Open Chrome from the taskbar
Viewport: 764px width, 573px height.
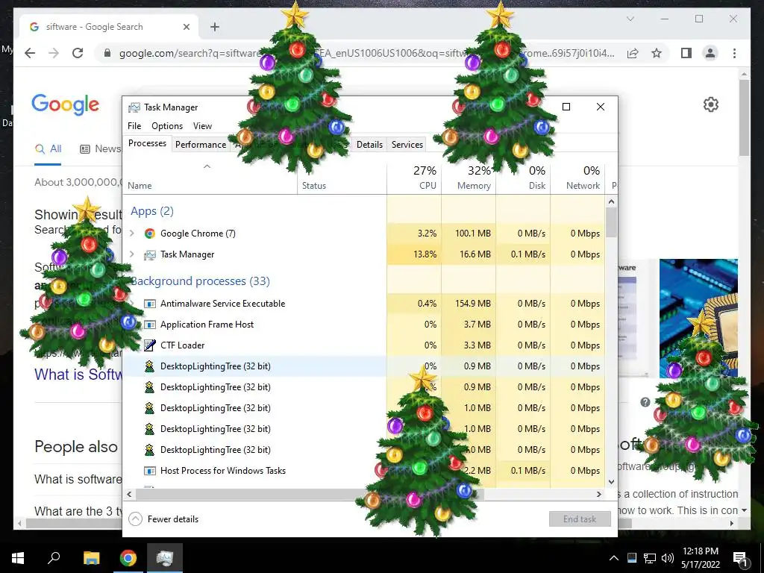(x=128, y=558)
